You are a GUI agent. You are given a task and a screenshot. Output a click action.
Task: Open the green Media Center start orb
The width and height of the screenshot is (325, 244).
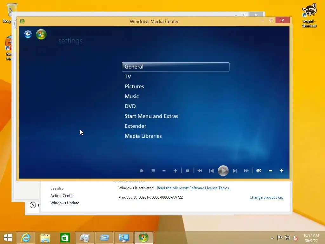41,34
